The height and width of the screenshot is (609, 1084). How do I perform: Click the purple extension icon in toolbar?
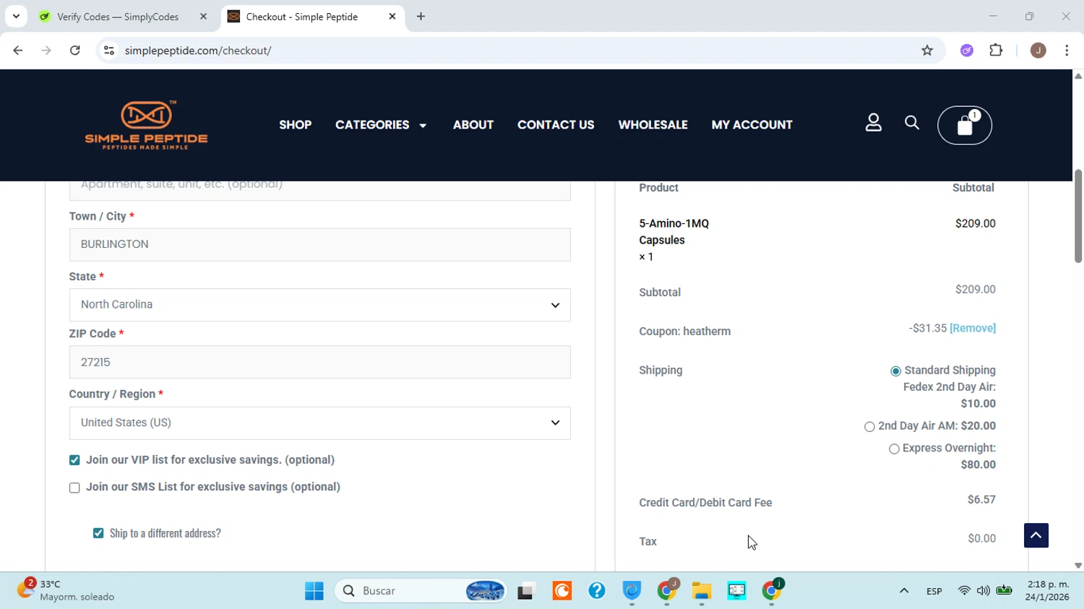pyautogui.click(x=967, y=51)
